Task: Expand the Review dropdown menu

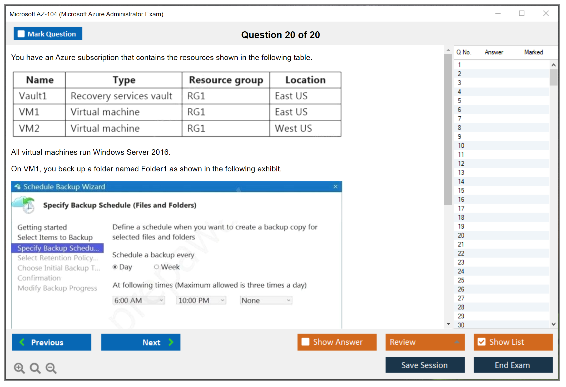Action: [457, 342]
